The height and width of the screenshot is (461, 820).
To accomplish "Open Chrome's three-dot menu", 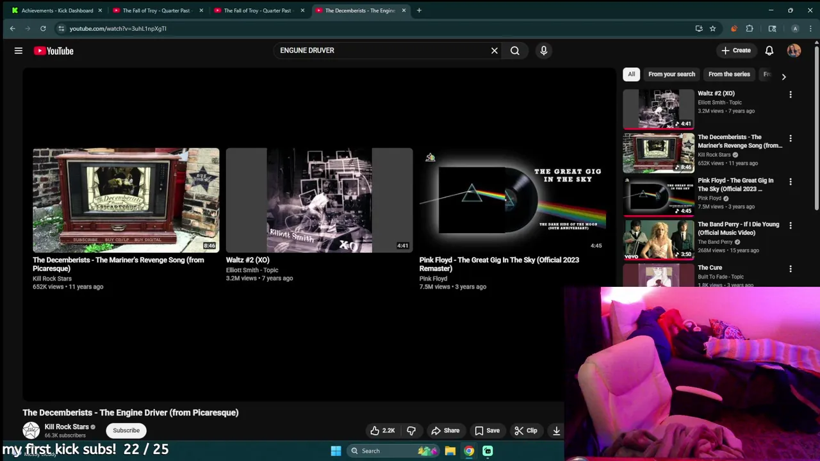I will click(x=811, y=28).
